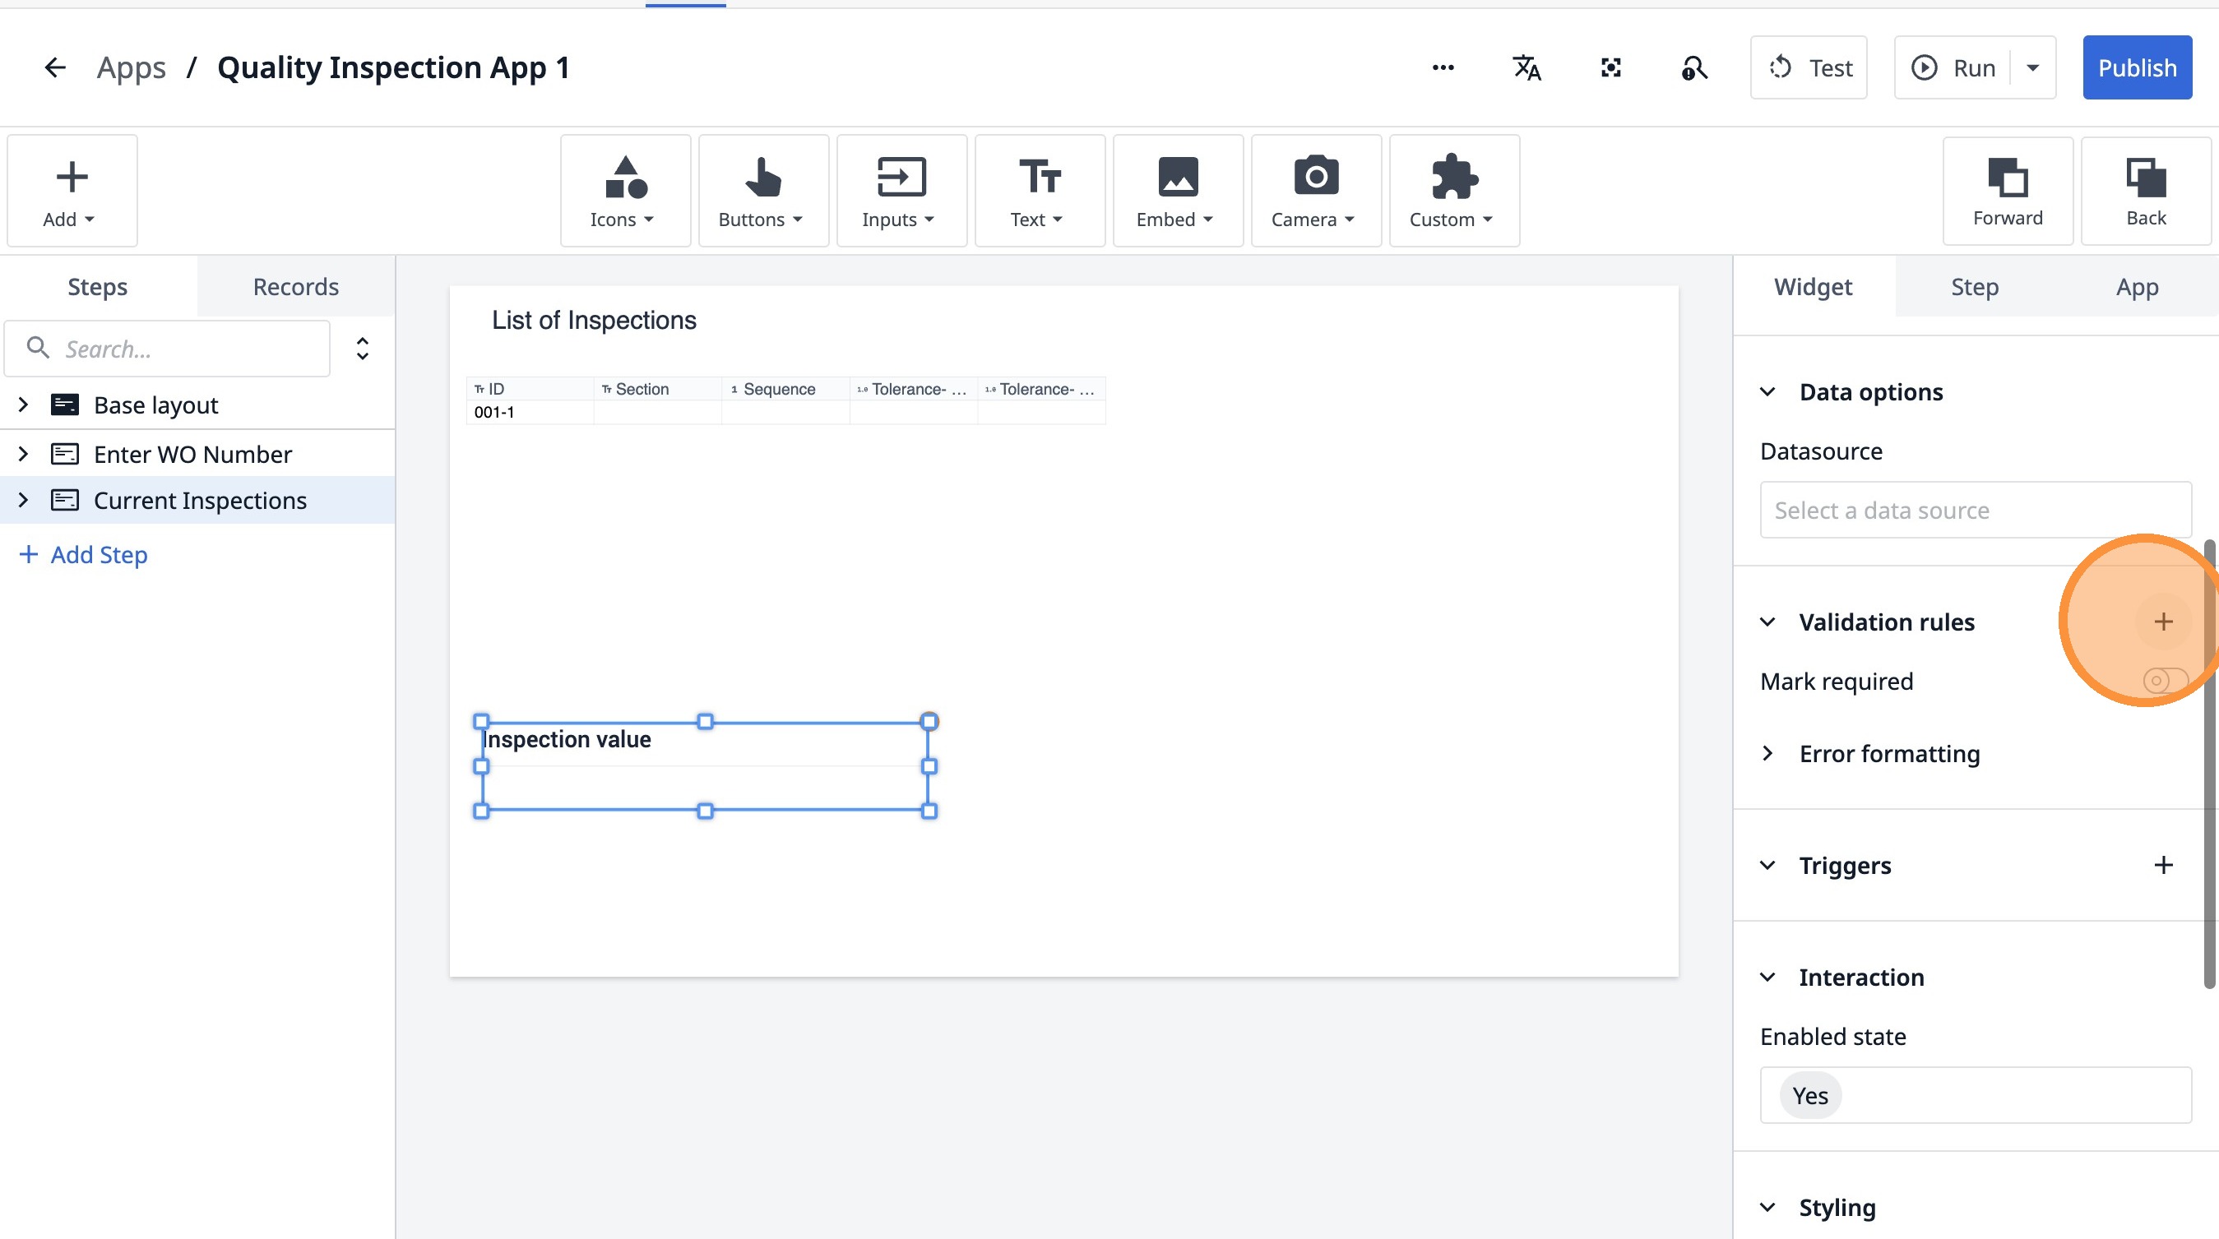This screenshot has height=1239, width=2219.
Task: Bring widget Forward in layer order
Action: [2006, 191]
